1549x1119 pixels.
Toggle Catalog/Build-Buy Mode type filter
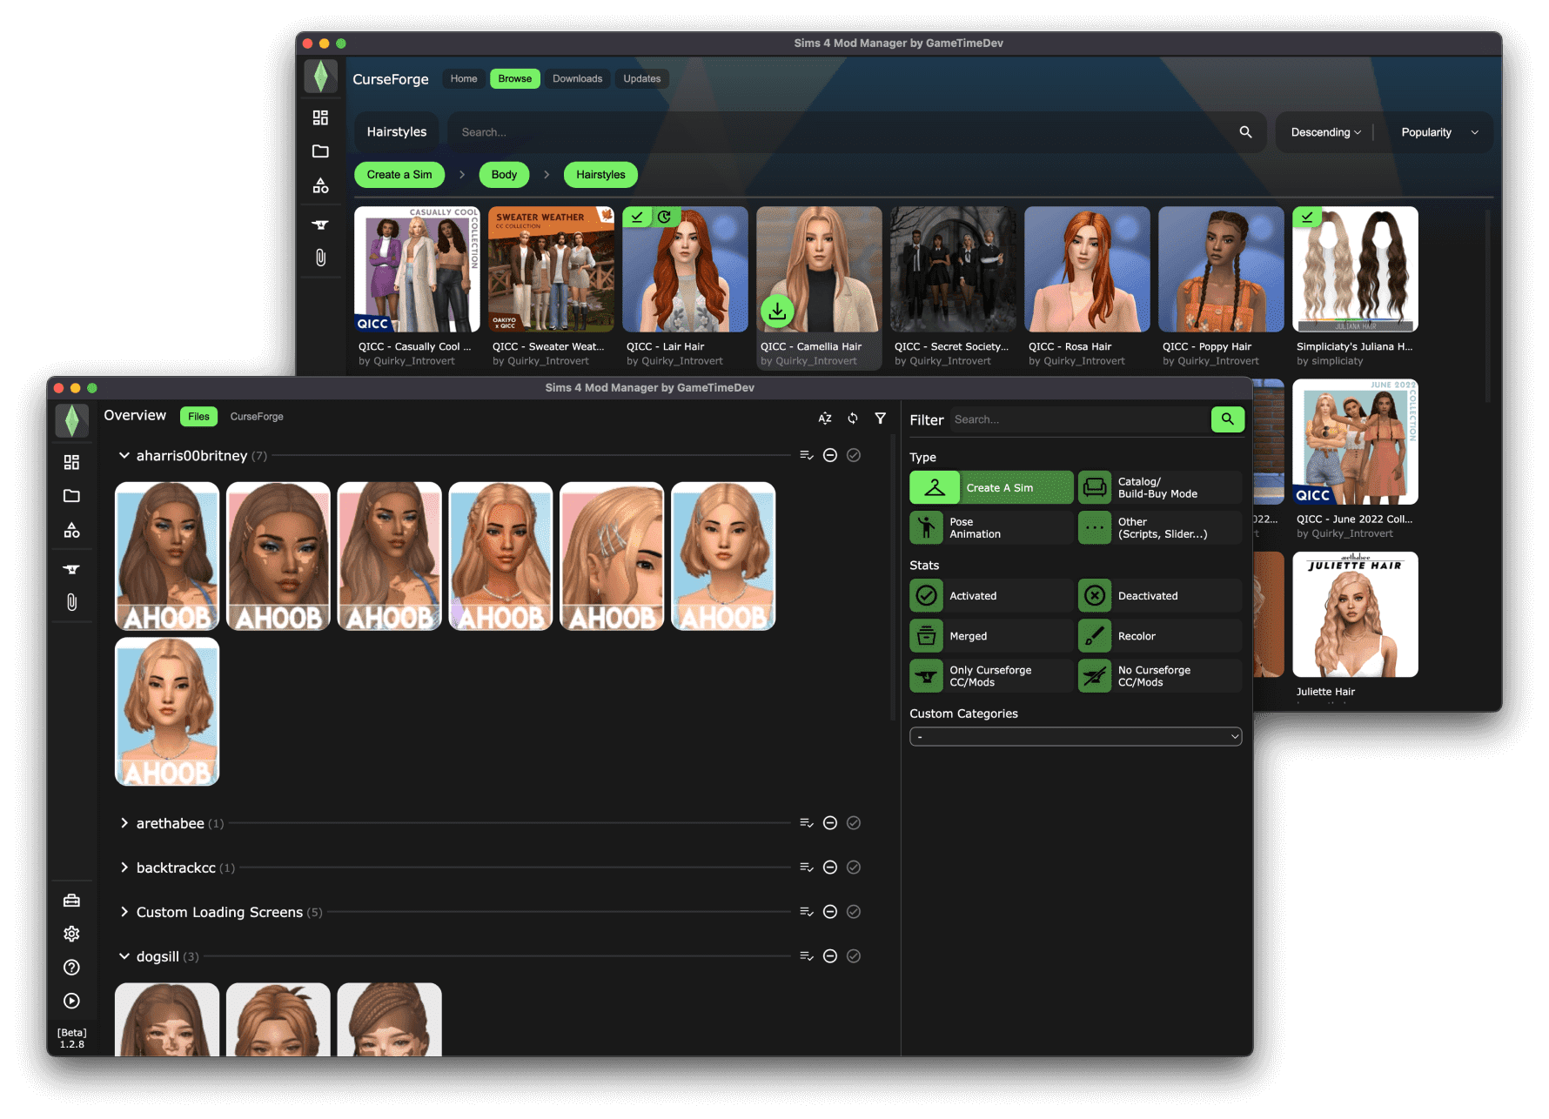click(x=1160, y=487)
